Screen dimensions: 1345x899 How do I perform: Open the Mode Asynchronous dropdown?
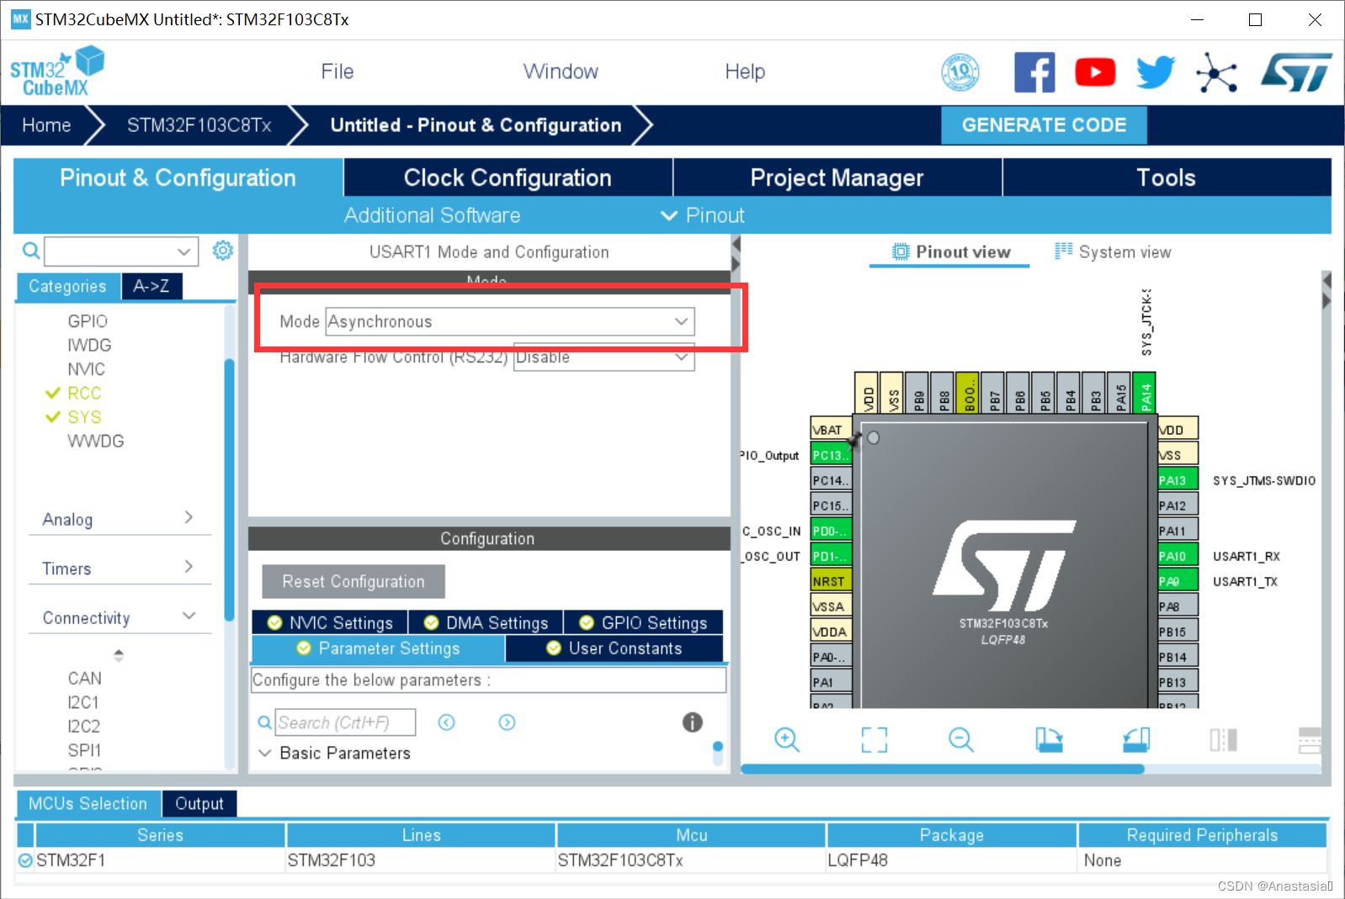(x=510, y=321)
